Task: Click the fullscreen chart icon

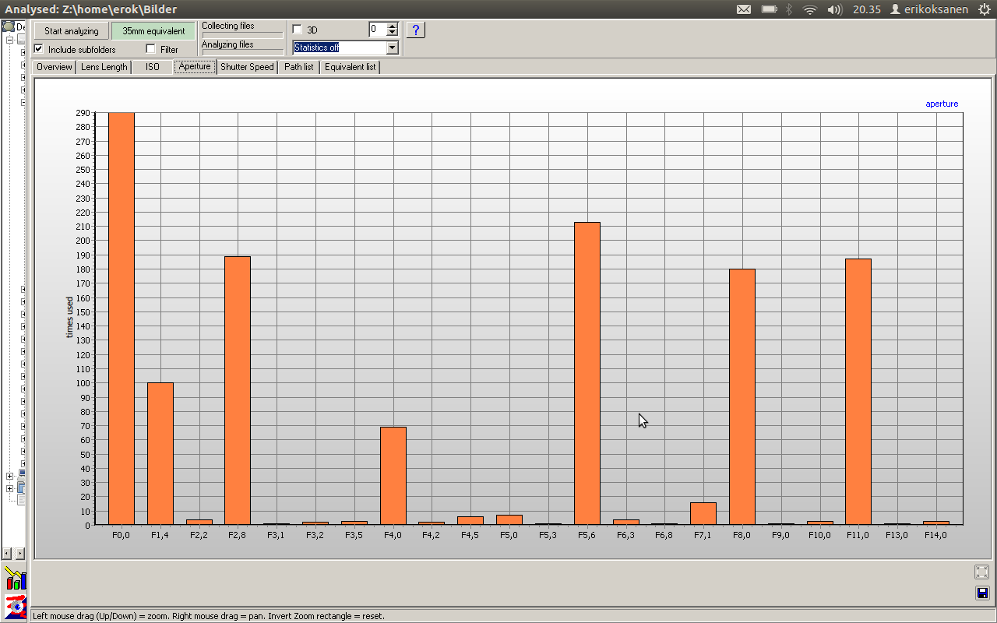Action: [981, 572]
